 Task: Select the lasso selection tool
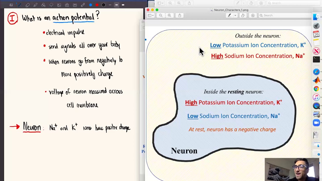tap(51, 5)
